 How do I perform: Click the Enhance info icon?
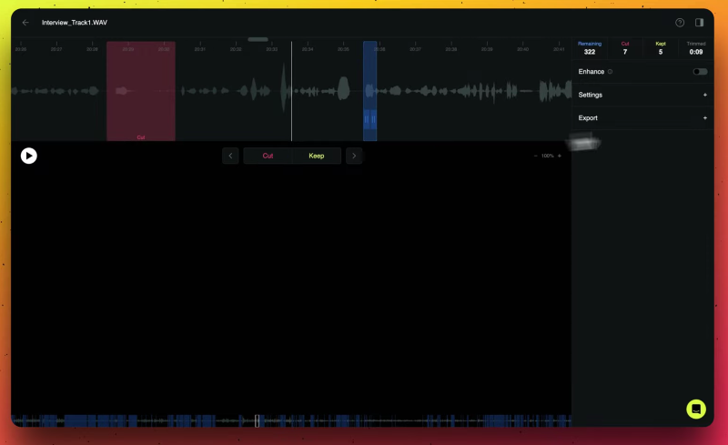pos(610,72)
